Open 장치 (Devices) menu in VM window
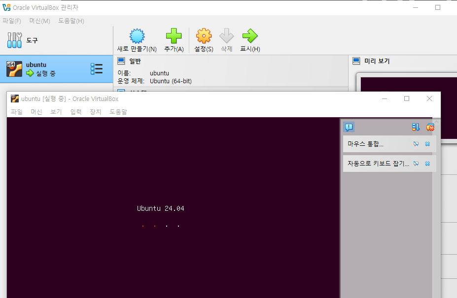457x298 pixels. 95,112
